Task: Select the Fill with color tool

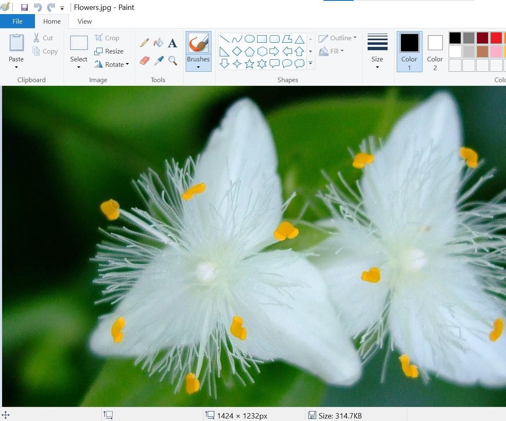Action: [x=158, y=42]
